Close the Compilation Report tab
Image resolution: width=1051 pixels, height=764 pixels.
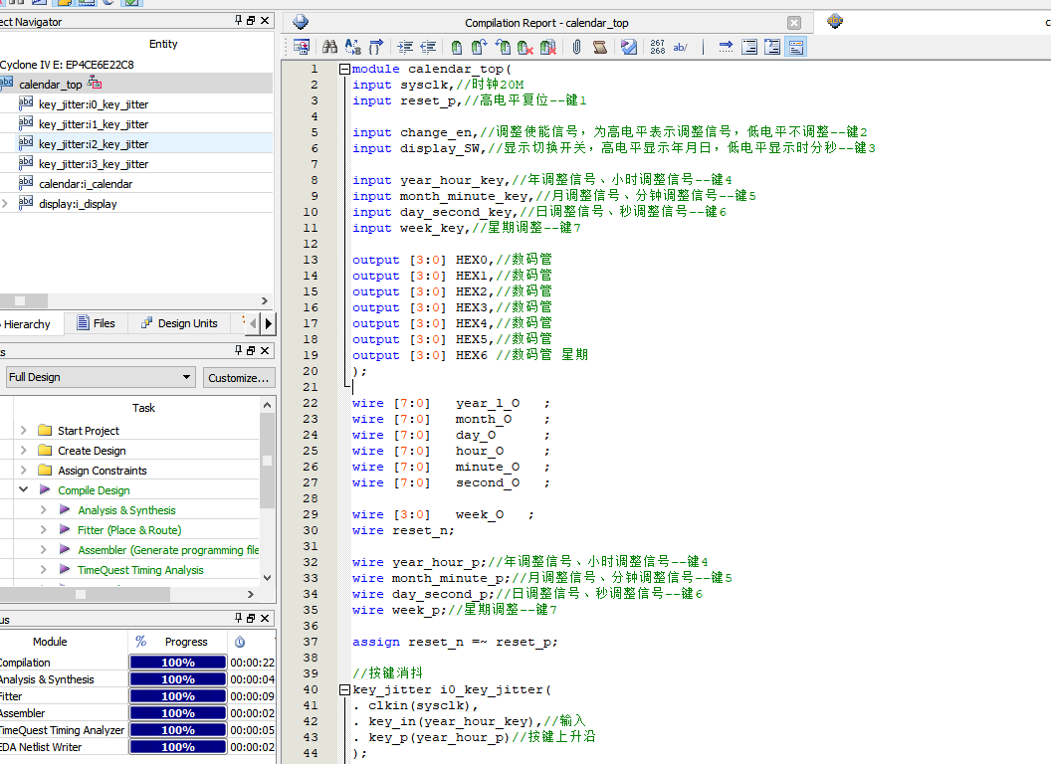tap(794, 23)
